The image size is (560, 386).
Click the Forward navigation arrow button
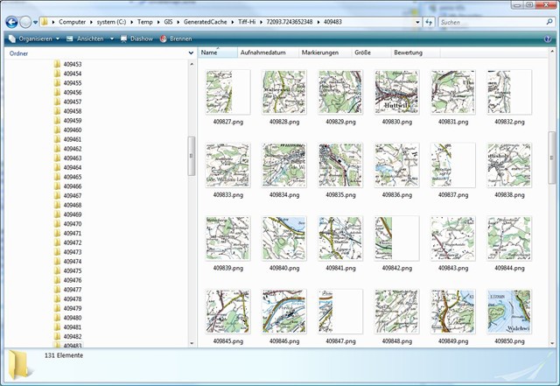(x=25, y=22)
